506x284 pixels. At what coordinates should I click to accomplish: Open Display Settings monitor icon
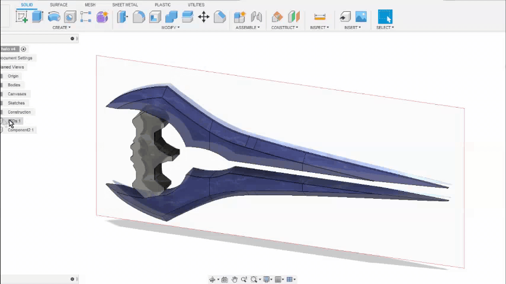[266, 279]
